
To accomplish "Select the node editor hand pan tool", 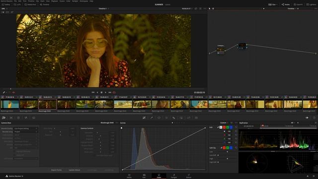I will [x=213, y=9].
